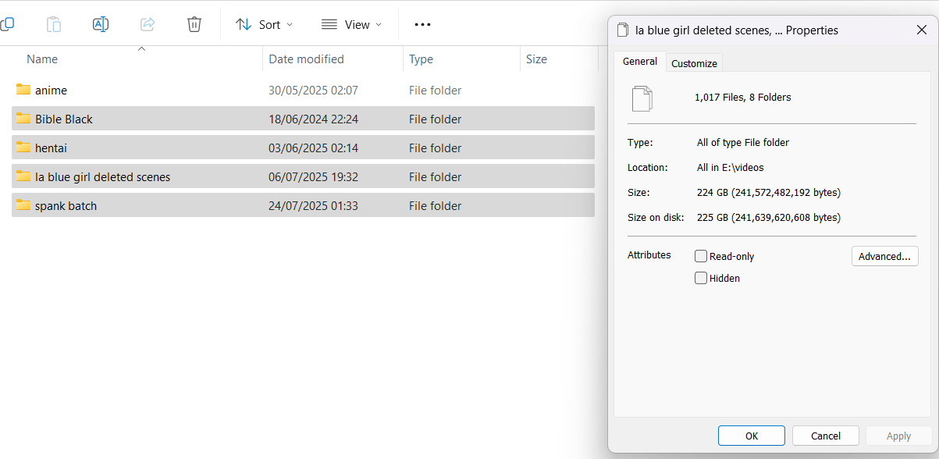
Task: Click the Delete trash can icon
Action: coord(194,24)
